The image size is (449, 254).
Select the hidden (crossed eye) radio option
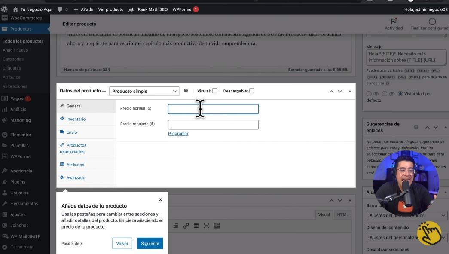coord(385,94)
